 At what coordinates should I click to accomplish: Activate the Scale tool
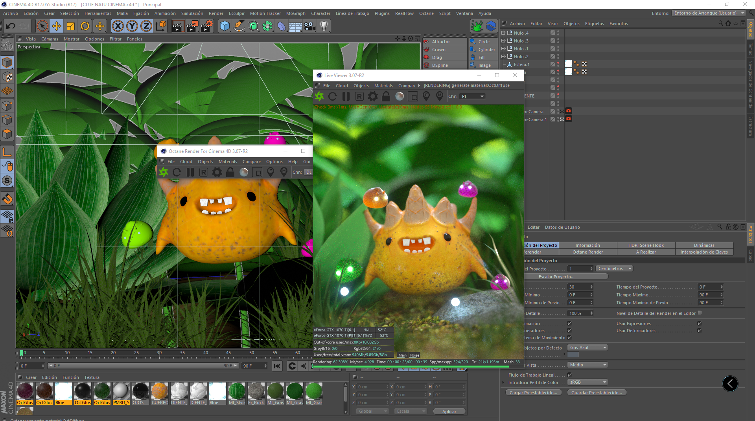point(71,26)
